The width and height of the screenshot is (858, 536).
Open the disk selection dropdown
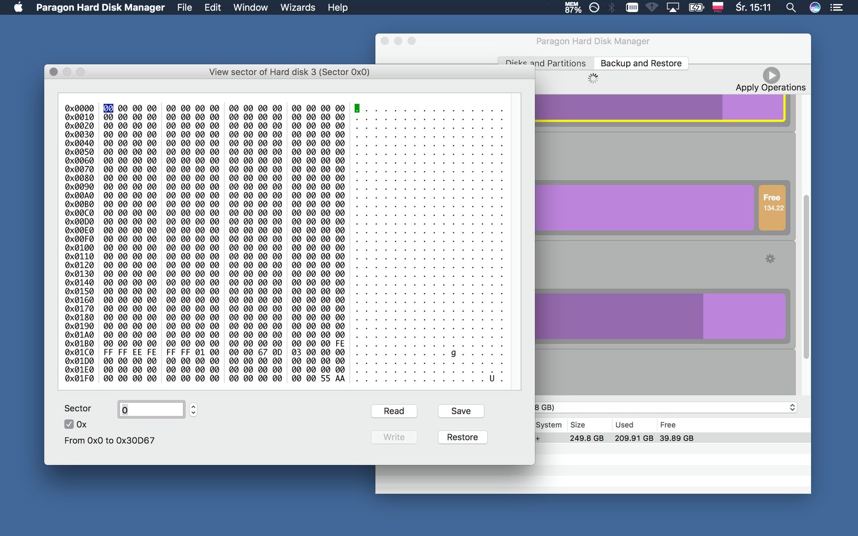pos(665,407)
